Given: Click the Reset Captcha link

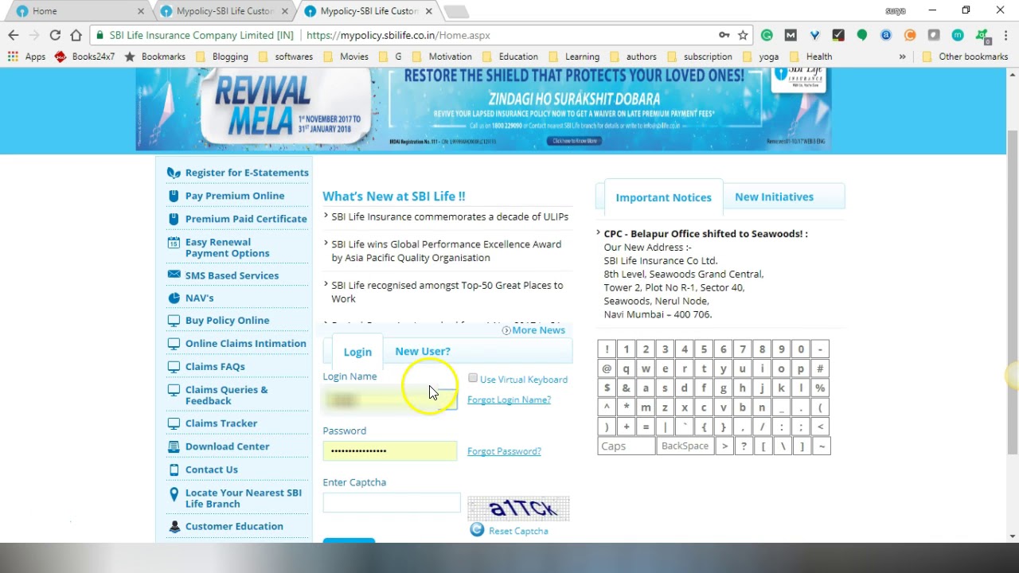Looking at the screenshot, I should 518,531.
